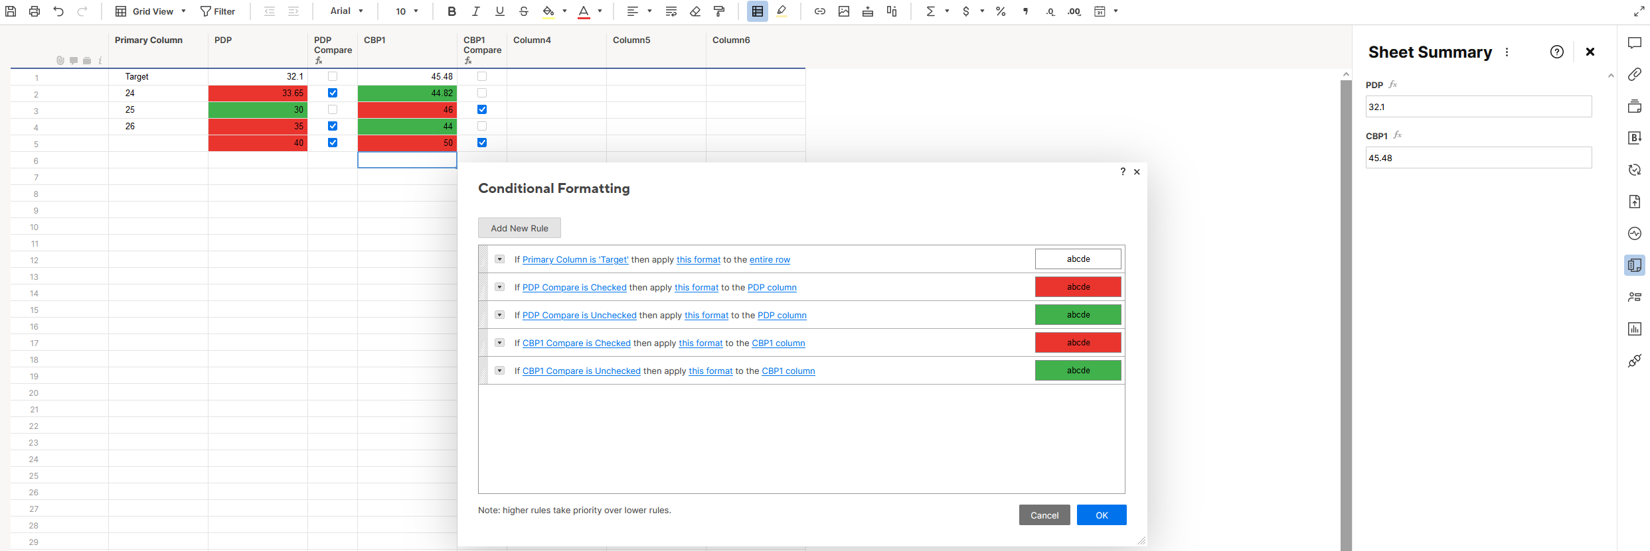Cancel the Conditional Formatting dialog

point(1044,515)
